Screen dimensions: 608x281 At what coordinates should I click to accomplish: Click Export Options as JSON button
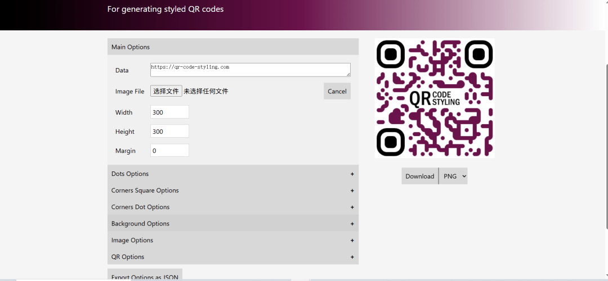click(145, 275)
